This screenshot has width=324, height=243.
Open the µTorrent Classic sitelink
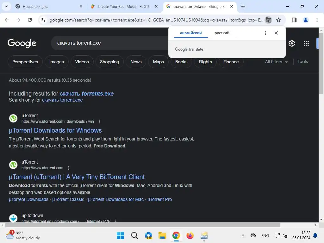[x=68, y=199]
